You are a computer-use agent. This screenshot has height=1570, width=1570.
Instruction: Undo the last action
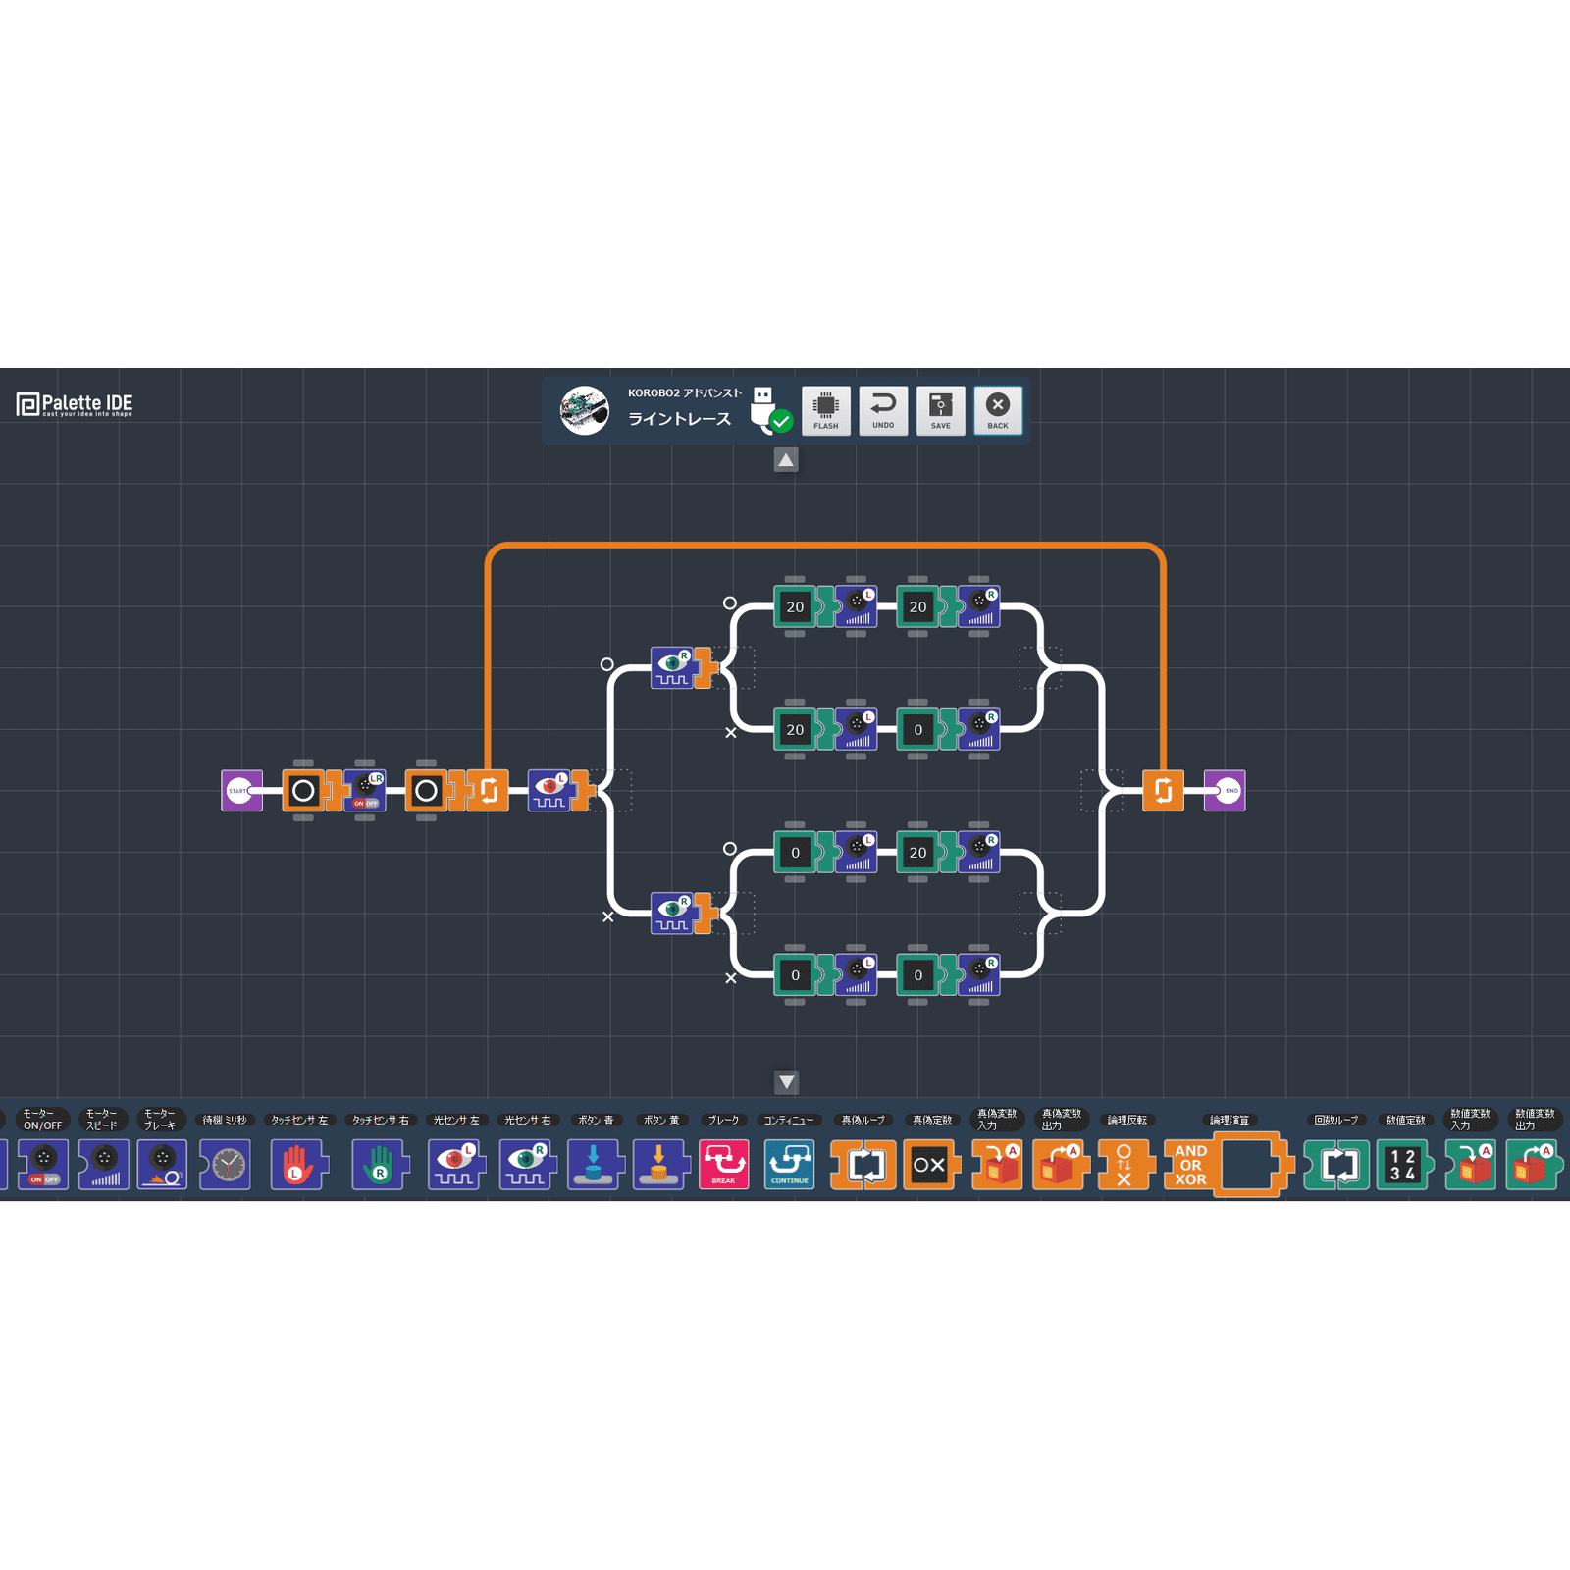coord(883,410)
